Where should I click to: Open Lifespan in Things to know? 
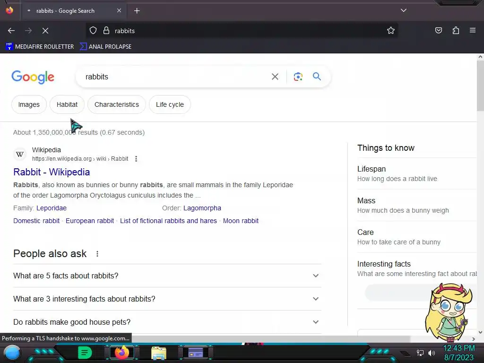coord(417,173)
